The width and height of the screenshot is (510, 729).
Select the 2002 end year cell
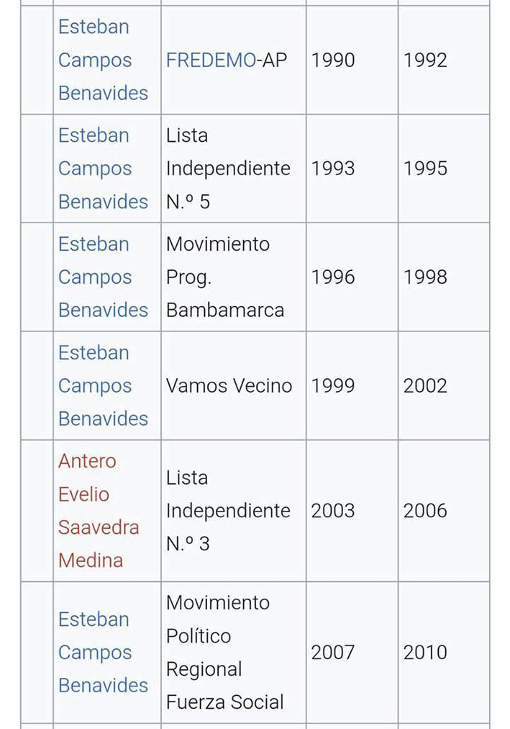point(425,386)
